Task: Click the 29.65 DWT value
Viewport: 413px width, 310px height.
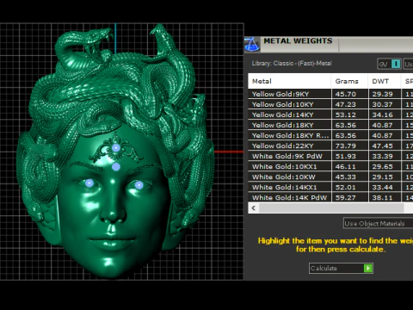Action: pyautogui.click(x=382, y=166)
